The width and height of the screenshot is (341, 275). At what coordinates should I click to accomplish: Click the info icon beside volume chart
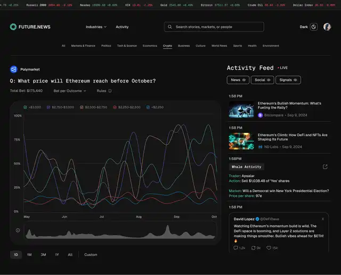[18, 230]
